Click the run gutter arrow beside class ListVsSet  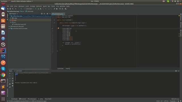[54, 20]
